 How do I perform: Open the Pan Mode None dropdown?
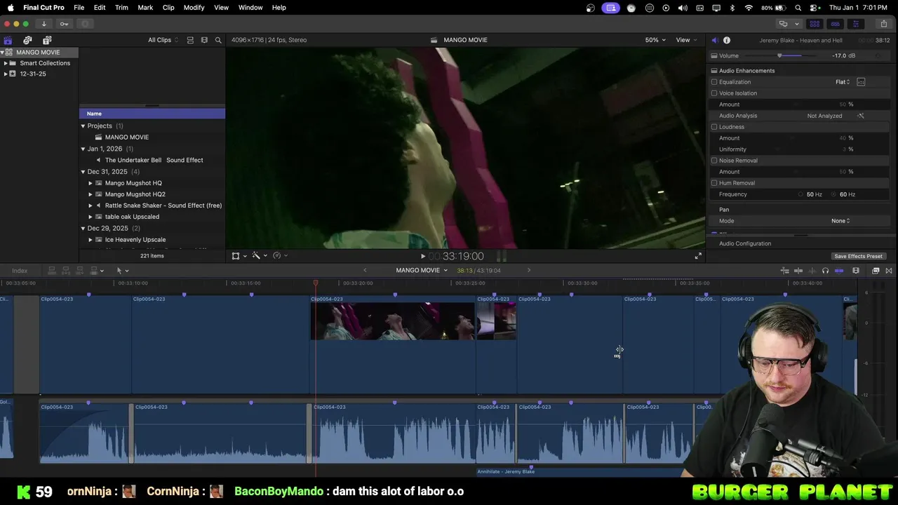[x=840, y=221]
